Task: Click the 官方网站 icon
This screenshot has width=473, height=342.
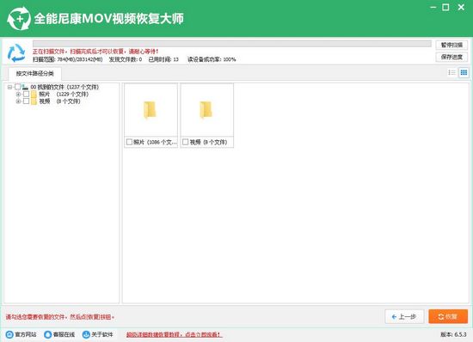Action: [9, 334]
